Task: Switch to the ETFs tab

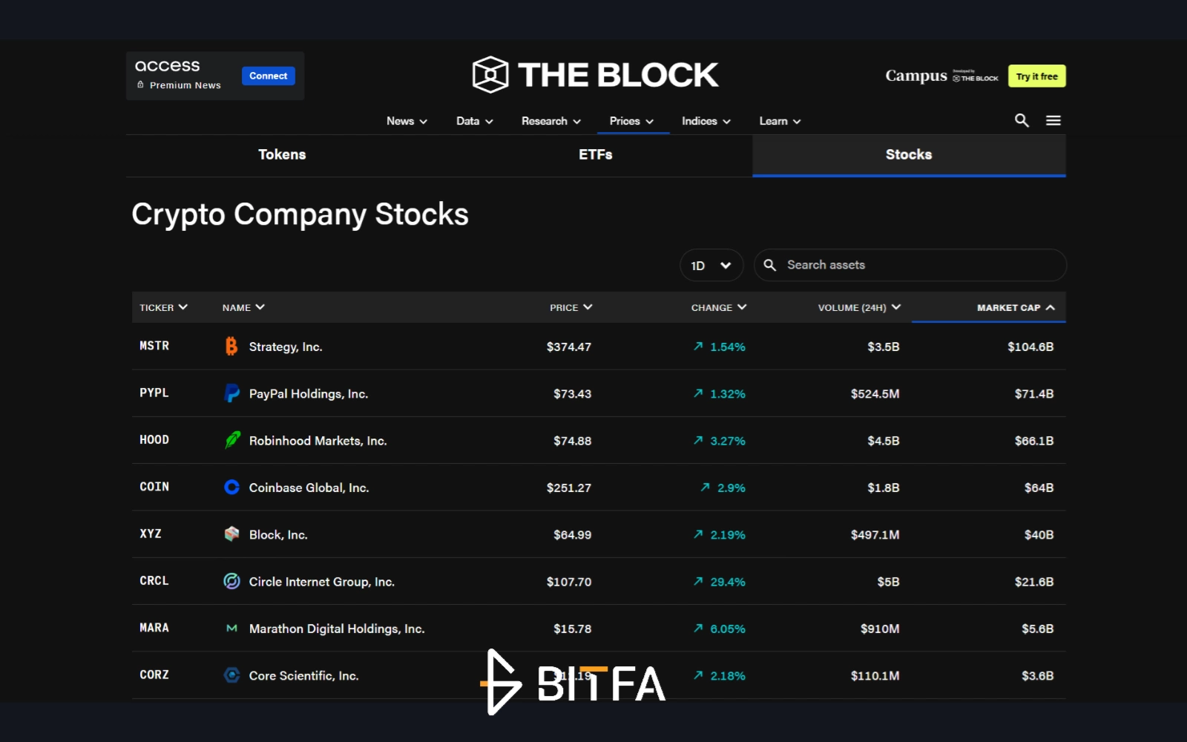Action: pos(596,154)
